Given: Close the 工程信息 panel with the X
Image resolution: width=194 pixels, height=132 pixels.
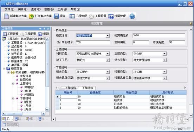Looking at the screenshot, I should tap(48, 29).
